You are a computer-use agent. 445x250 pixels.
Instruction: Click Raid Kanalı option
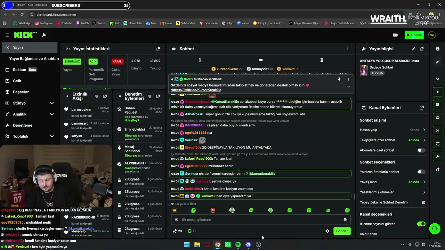[x=368, y=234]
